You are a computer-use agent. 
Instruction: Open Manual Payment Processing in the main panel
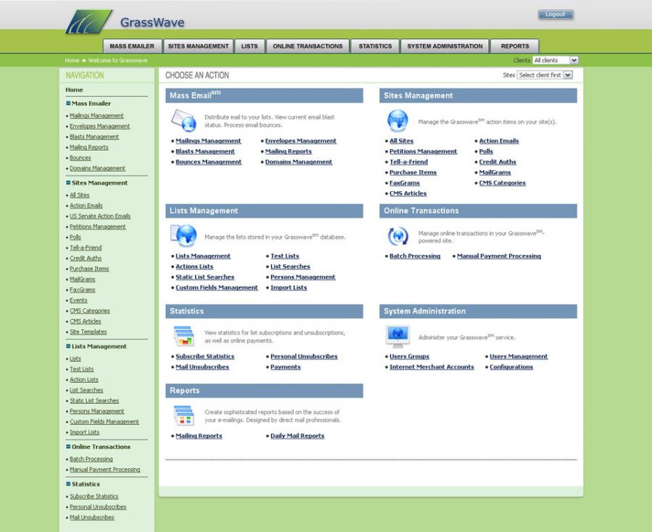coord(499,256)
